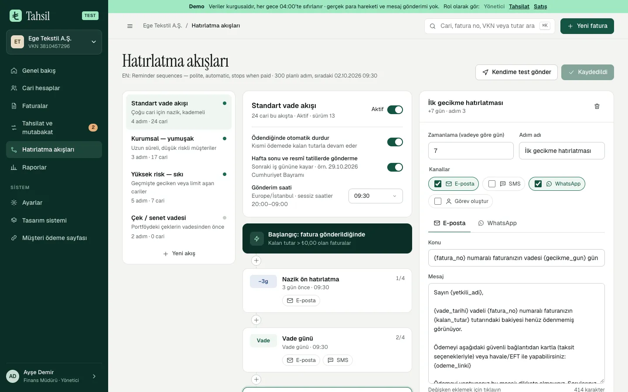The image size is (628, 392).
Task: Add a step after Nazik ön hatırlatma
Action: pos(256,320)
